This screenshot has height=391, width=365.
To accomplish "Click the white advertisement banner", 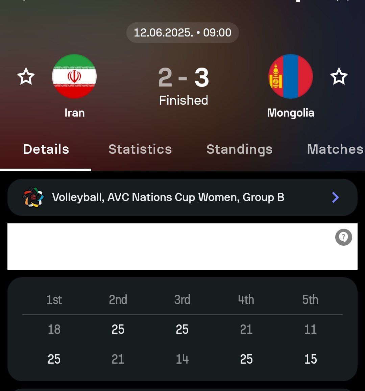I will [x=169, y=247].
